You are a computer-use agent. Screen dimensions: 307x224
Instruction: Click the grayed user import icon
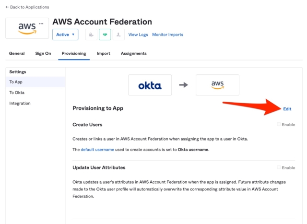click(x=118, y=35)
